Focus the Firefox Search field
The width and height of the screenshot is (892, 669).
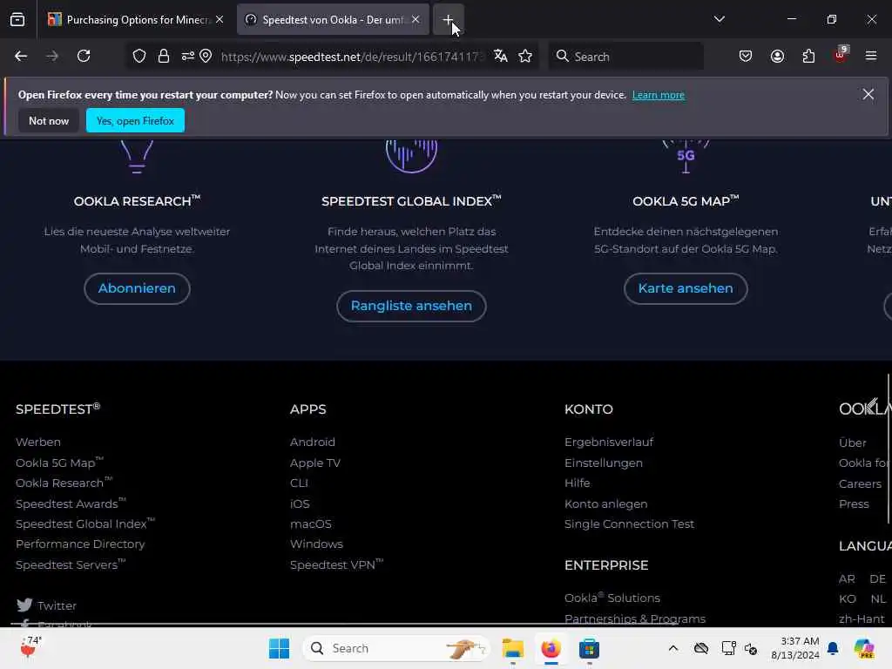(626, 57)
